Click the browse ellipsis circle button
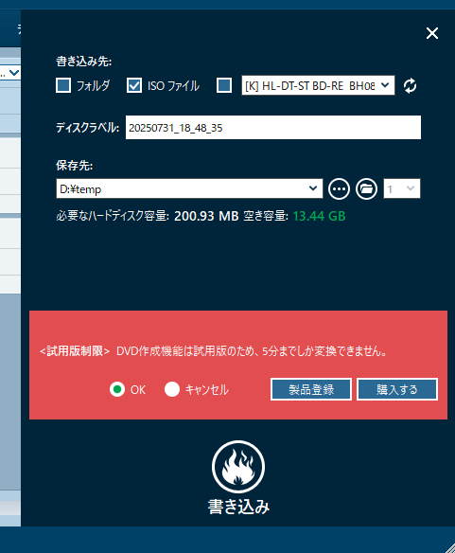This screenshot has width=455, height=553. click(339, 189)
